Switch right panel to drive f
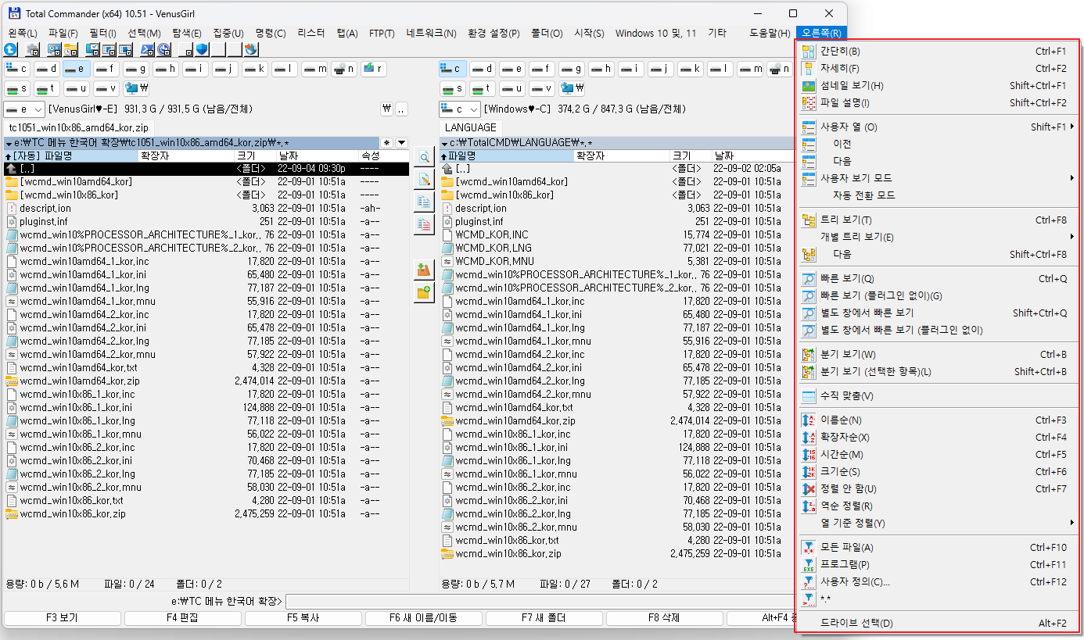The image size is (1084, 640). [x=541, y=69]
